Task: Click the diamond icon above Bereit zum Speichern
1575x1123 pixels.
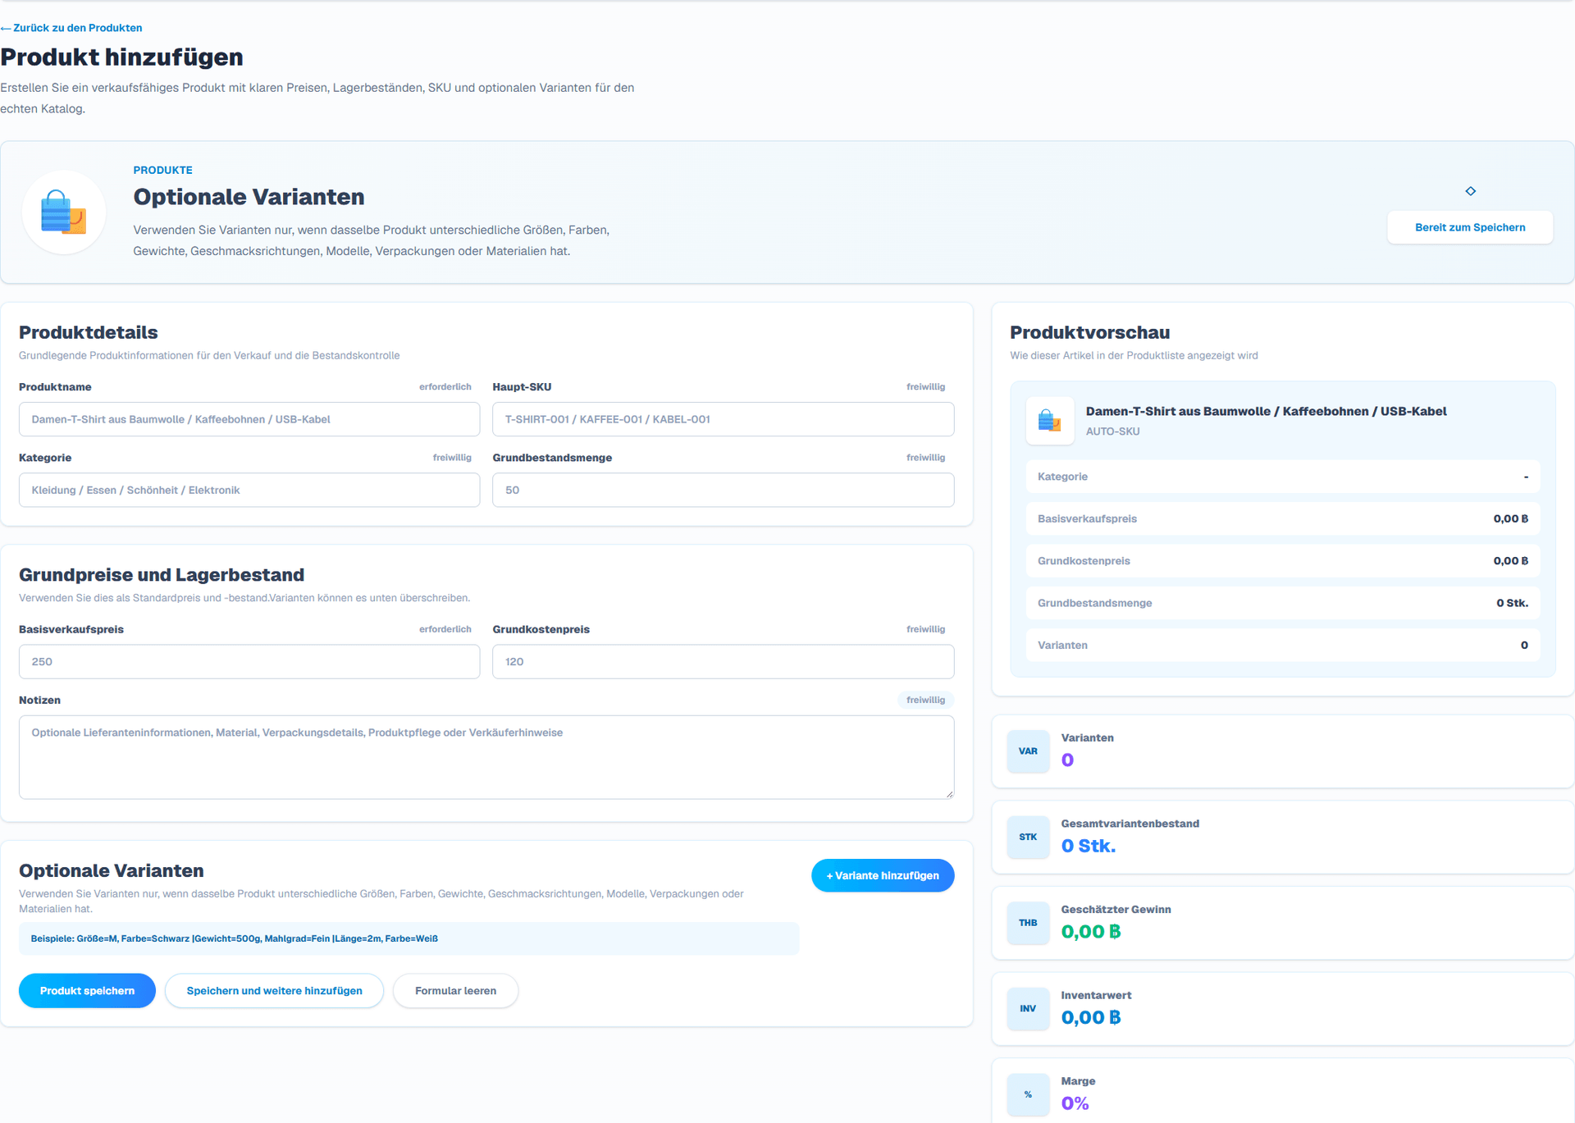Action: 1470,191
